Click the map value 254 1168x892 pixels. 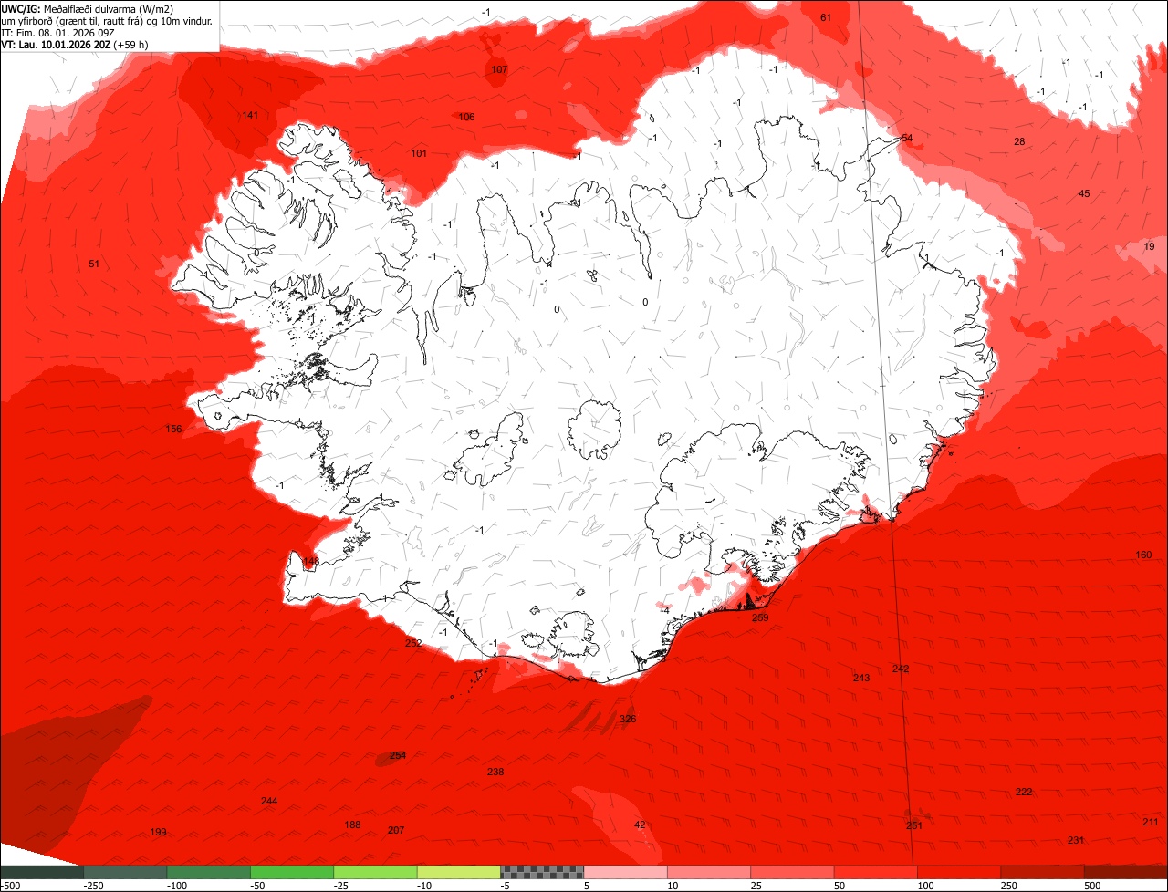398,755
